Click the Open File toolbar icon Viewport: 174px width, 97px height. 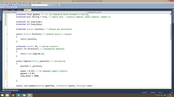coord(7,5)
